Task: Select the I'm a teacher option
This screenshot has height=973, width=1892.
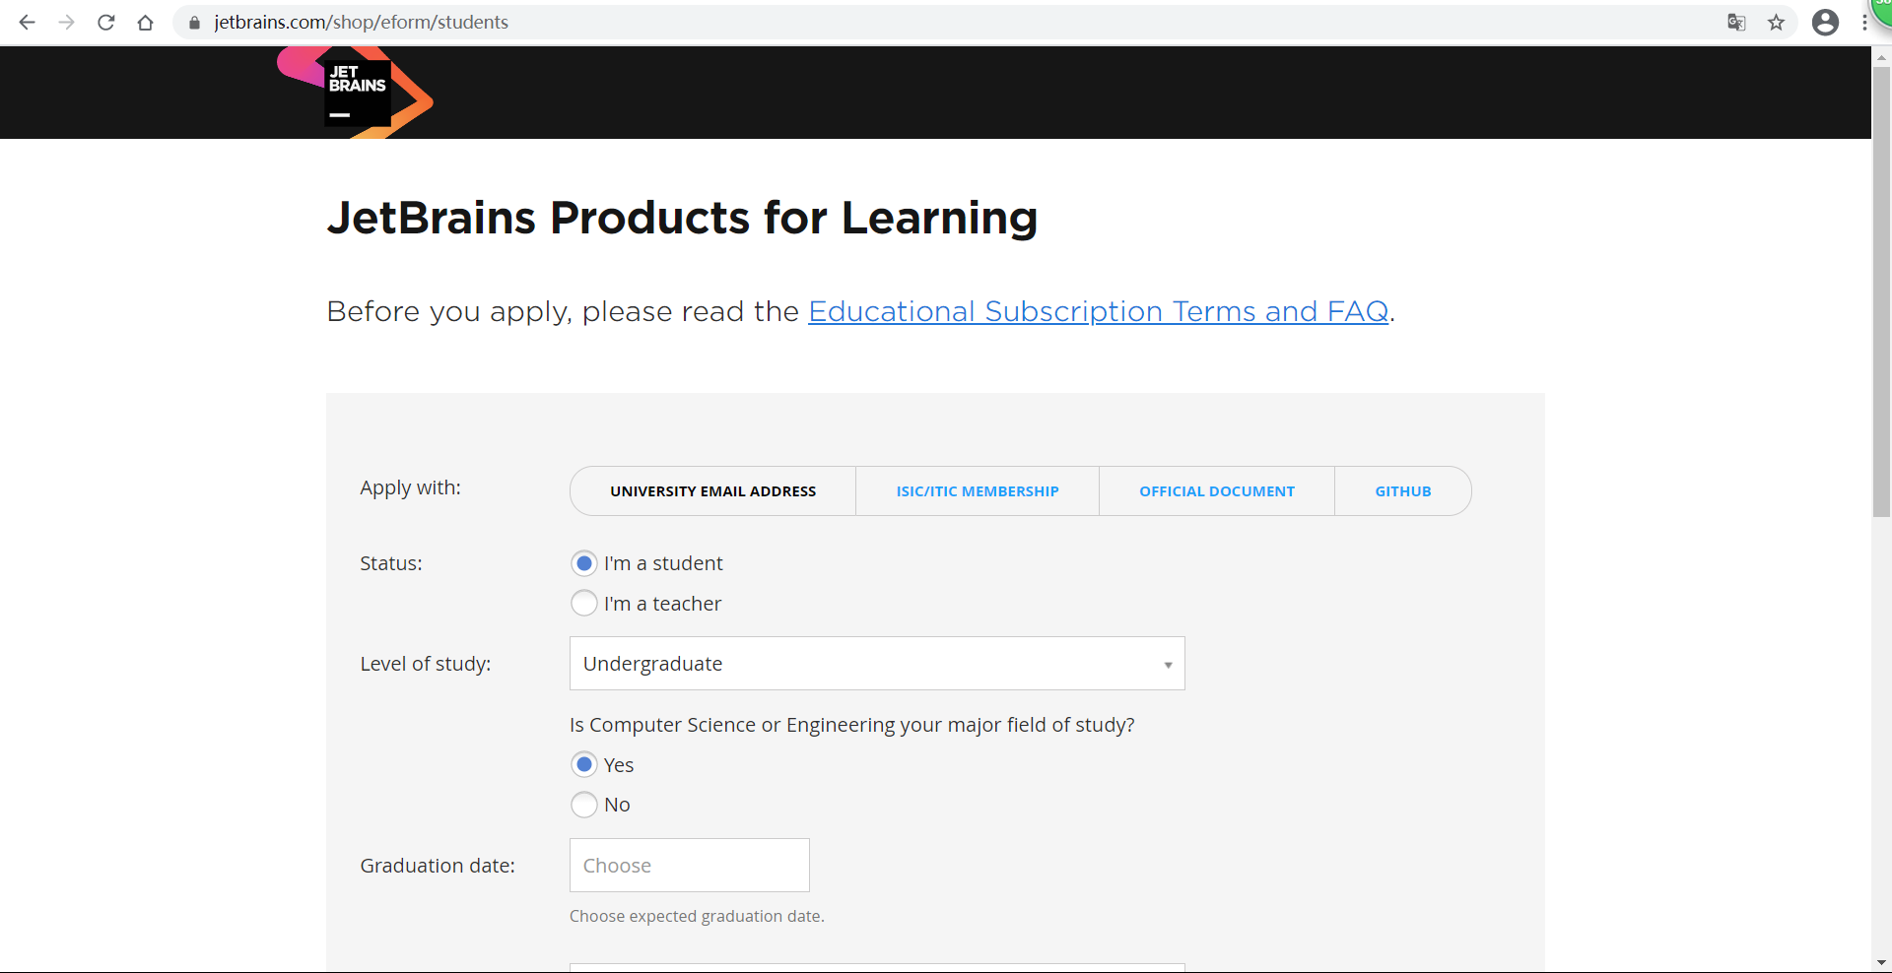Action: (x=584, y=603)
